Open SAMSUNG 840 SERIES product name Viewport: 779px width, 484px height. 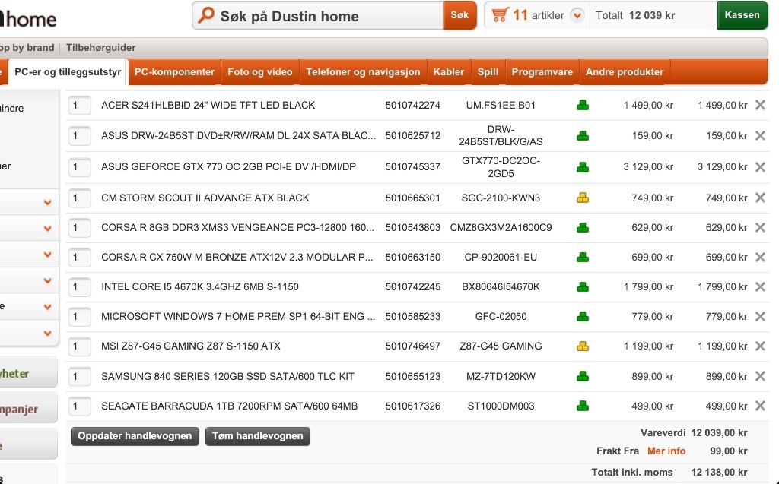[227, 376]
